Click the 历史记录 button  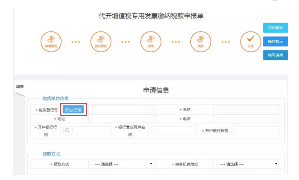coord(73,110)
